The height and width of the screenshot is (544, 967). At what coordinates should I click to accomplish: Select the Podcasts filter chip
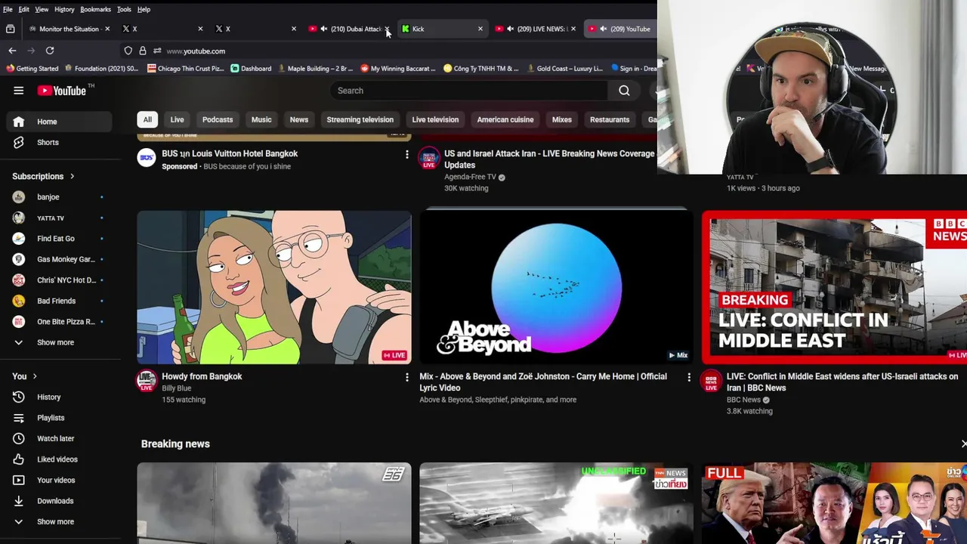[218, 119]
